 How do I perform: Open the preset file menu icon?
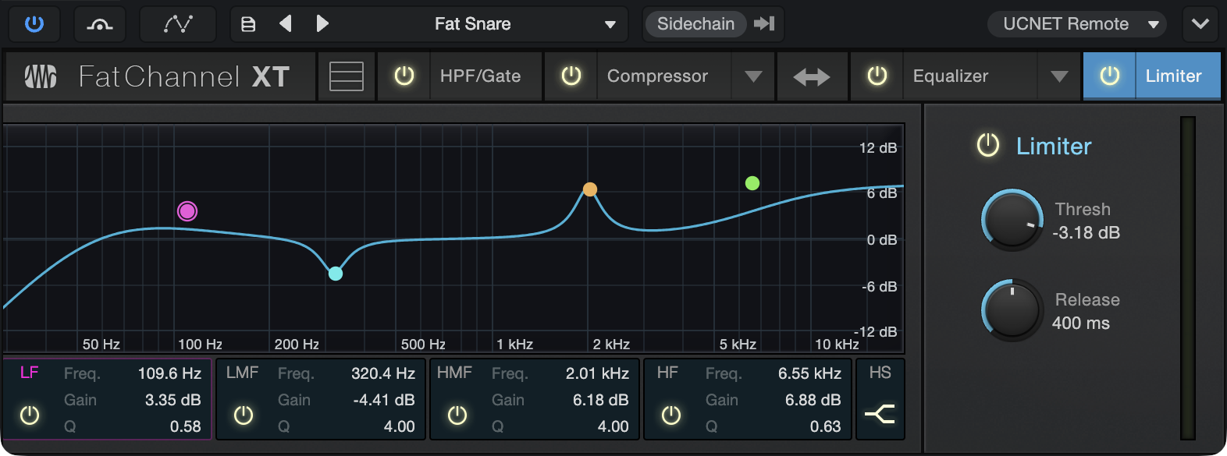point(248,24)
